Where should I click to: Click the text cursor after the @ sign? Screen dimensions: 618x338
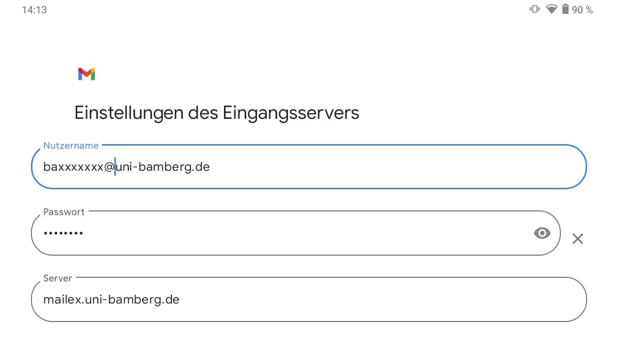tap(115, 167)
